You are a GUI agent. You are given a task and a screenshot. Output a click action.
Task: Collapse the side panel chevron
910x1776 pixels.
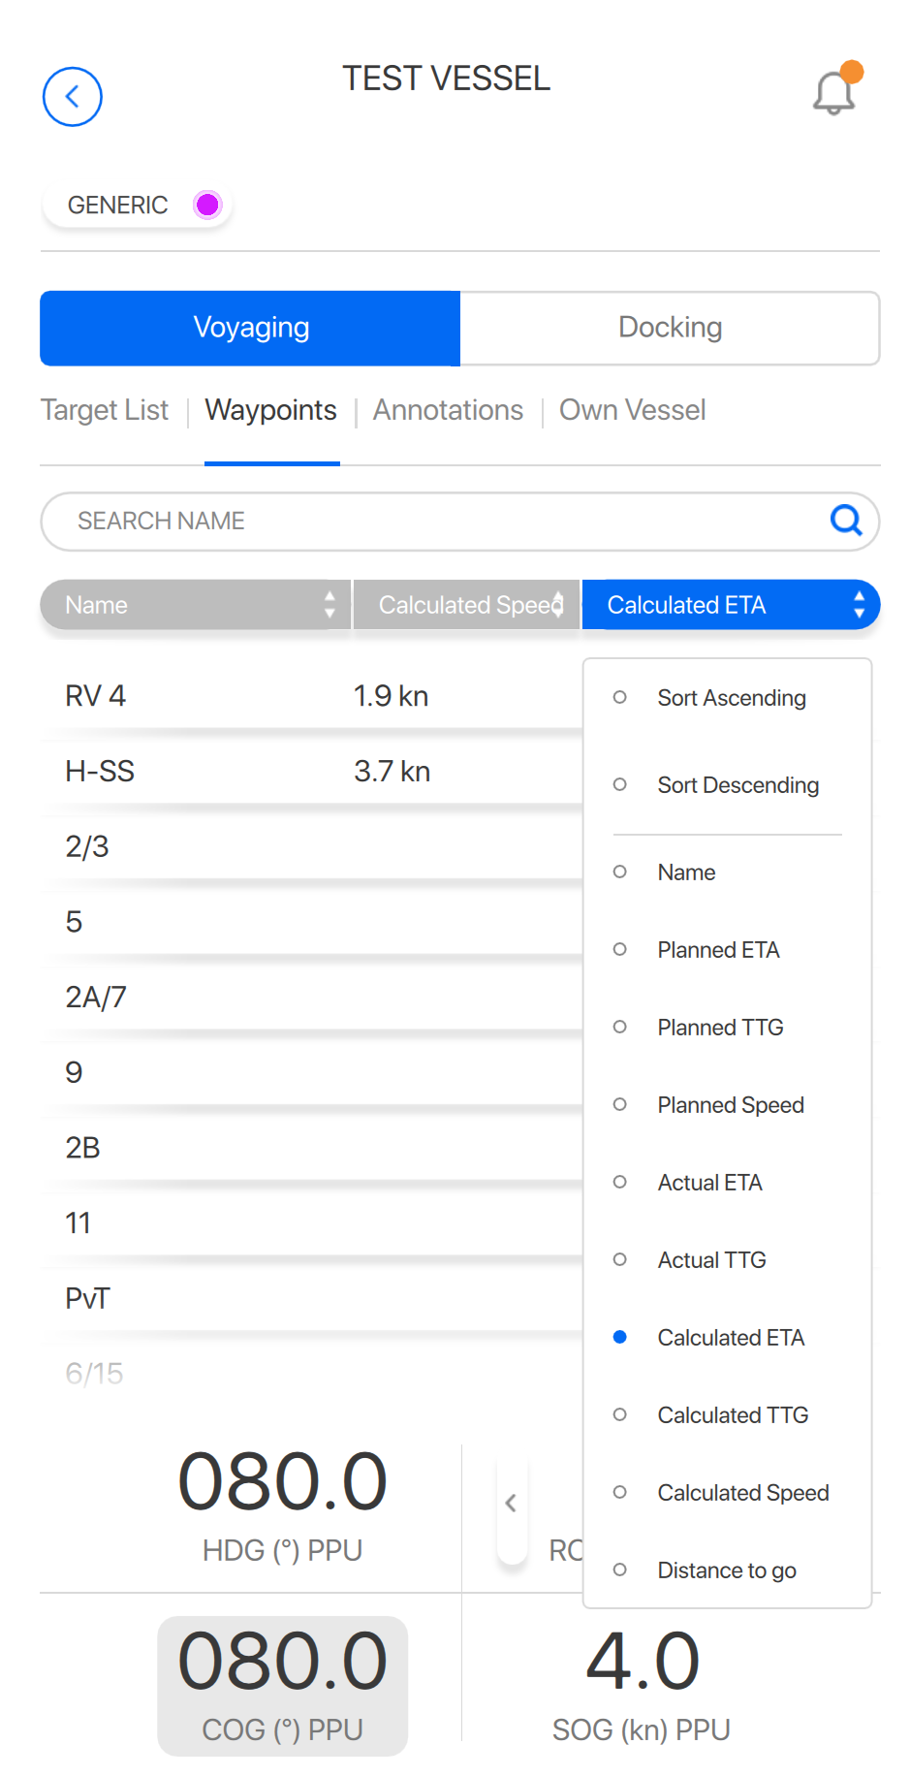pyautogui.click(x=511, y=1504)
